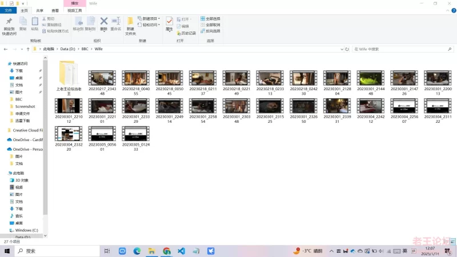Click 反向选择 (Invert selection)

210,31
